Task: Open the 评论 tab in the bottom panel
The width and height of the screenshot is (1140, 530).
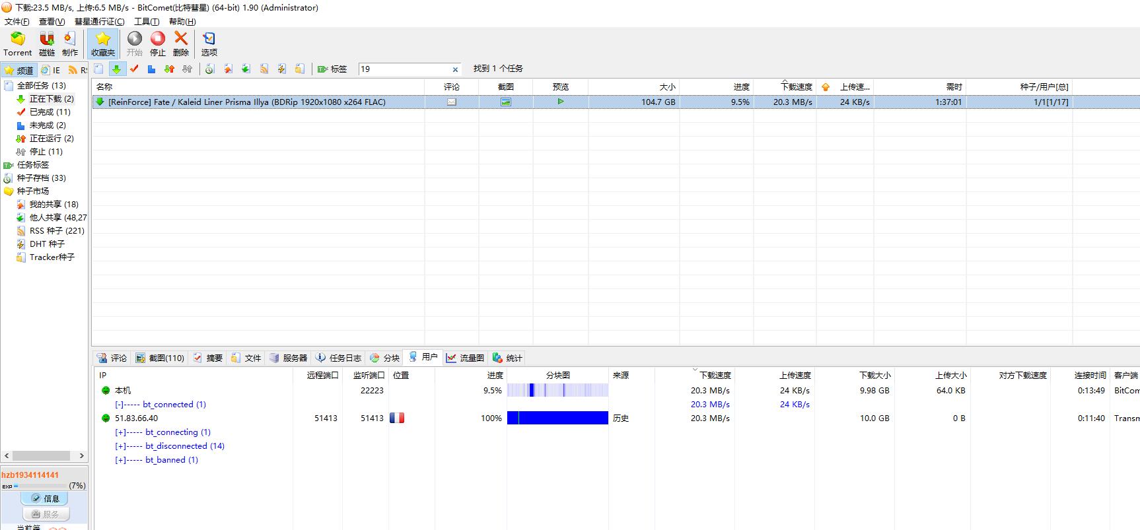Action: click(x=112, y=358)
